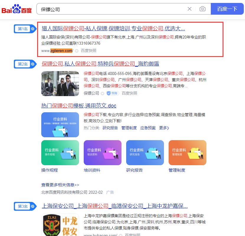Click 查看更多相关信息>> link
The image size is (245, 236).
60,185
